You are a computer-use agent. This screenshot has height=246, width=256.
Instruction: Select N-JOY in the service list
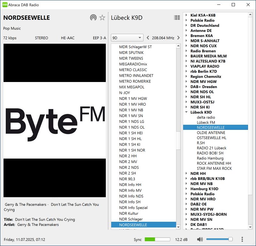click(125, 93)
